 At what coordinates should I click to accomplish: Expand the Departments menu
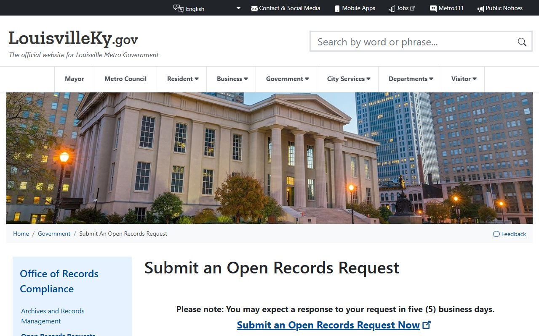coord(411,79)
